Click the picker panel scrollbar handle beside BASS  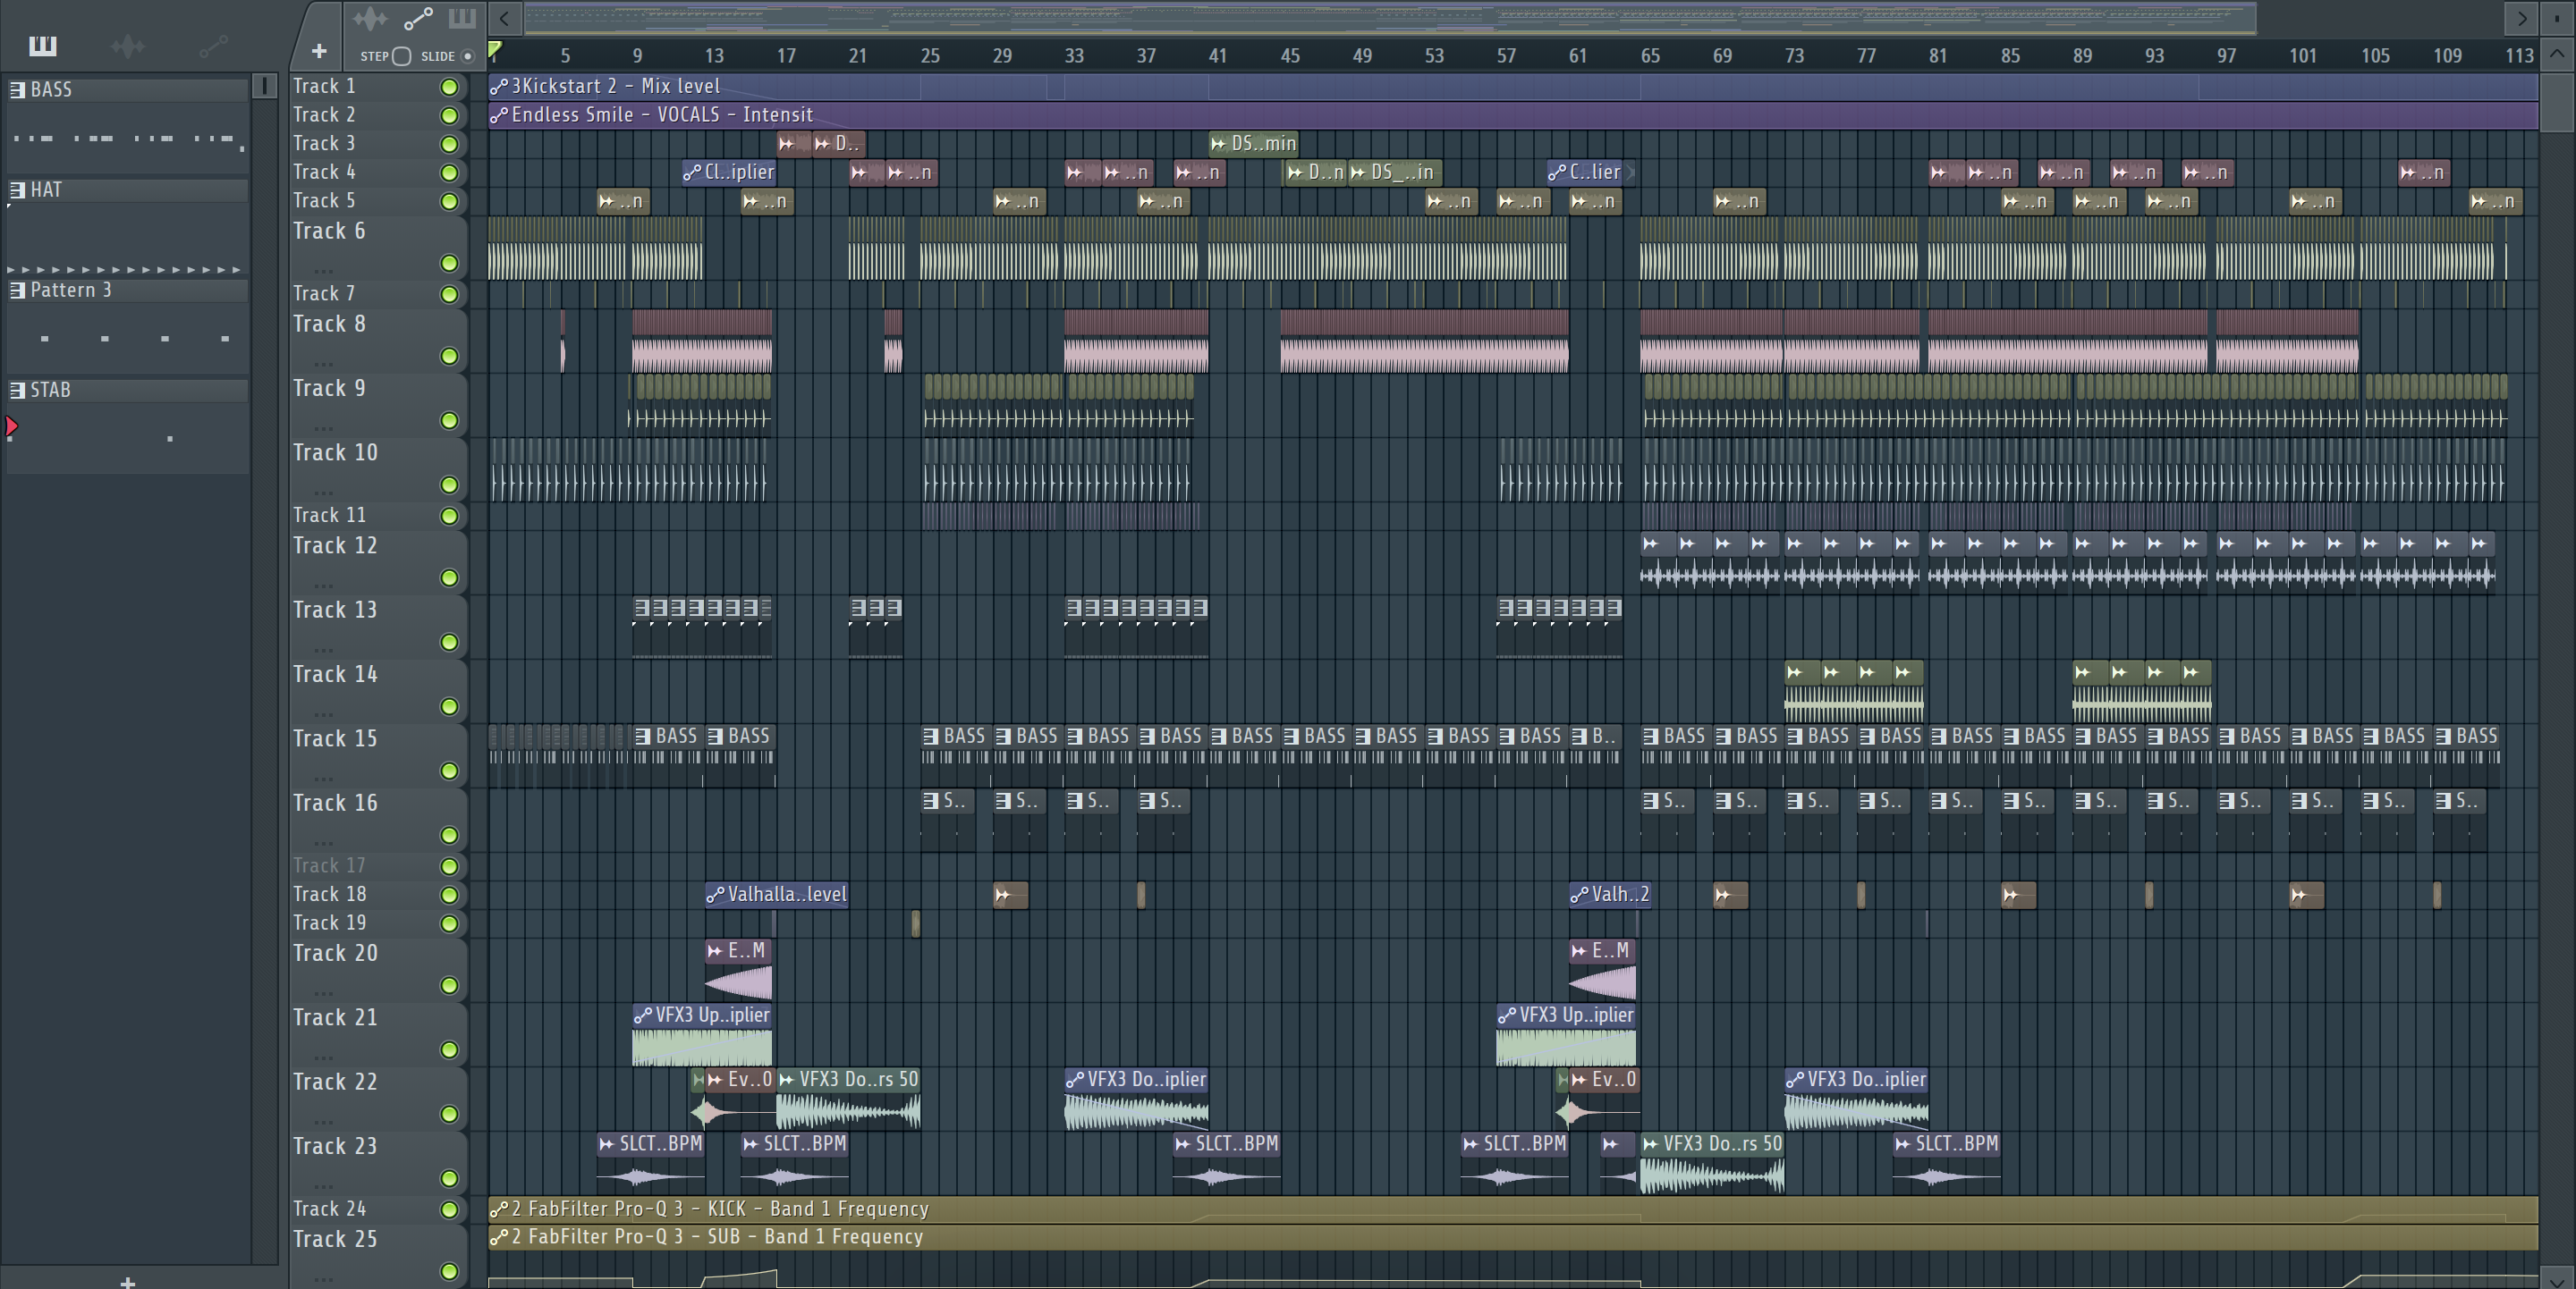click(265, 86)
